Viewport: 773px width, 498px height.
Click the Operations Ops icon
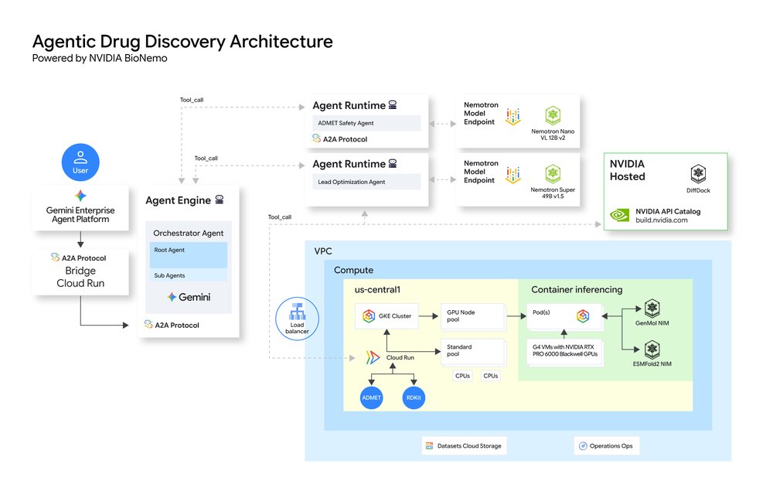(x=583, y=445)
